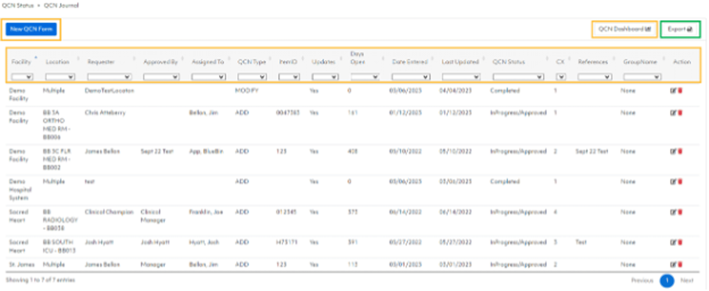Screen dimensions: 709x291
Task: Open the QCN Dashboard
Action: [625, 29]
